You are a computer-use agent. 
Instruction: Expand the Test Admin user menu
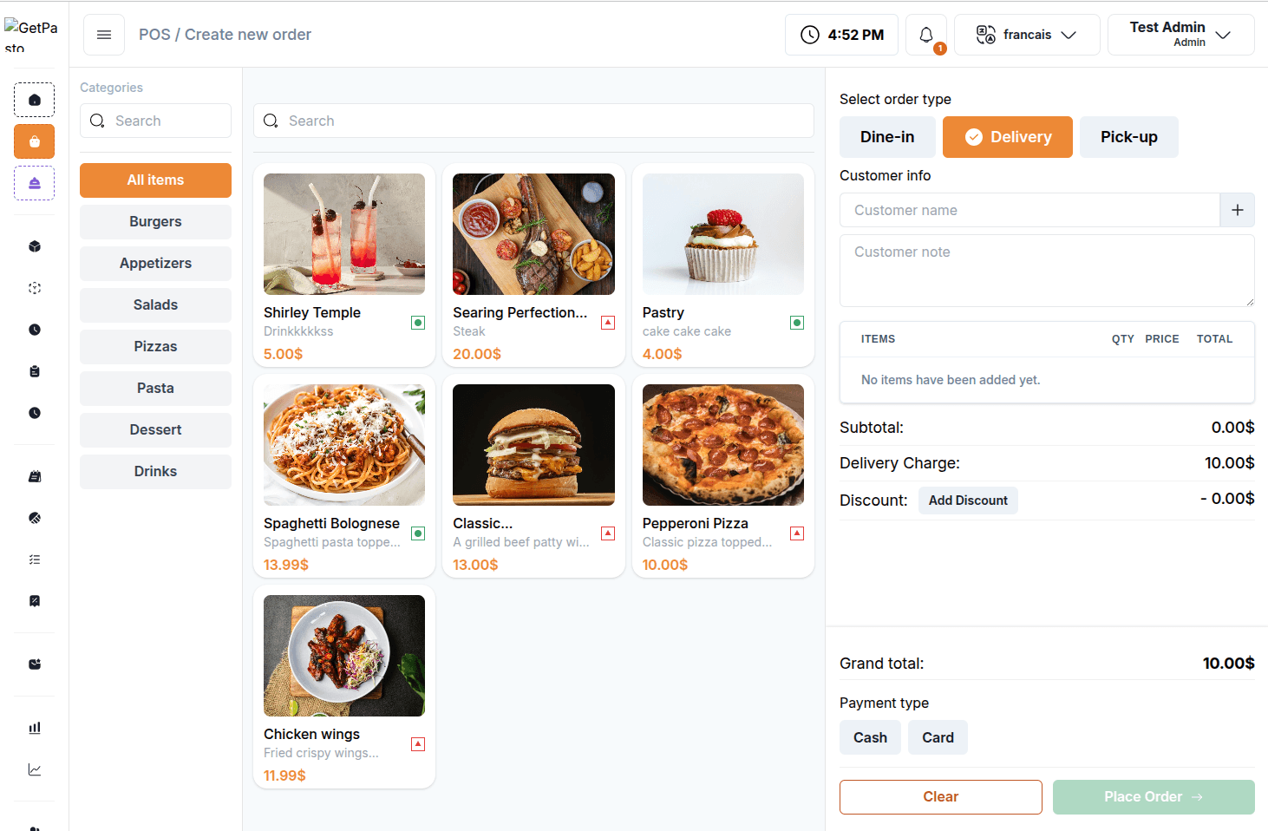(1180, 35)
